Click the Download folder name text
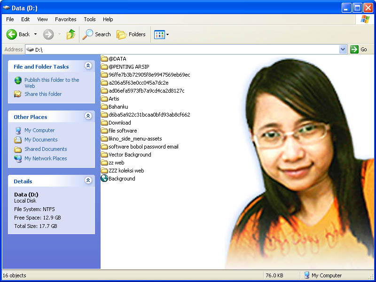 coord(120,123)
